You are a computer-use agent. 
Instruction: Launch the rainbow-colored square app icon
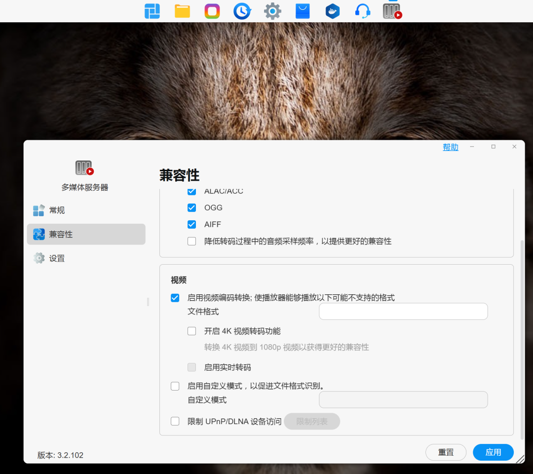click(212, 11)
